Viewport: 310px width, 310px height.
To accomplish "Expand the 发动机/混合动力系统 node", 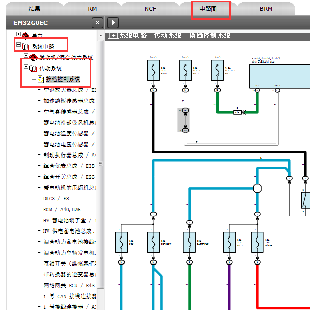I will 26,56.
